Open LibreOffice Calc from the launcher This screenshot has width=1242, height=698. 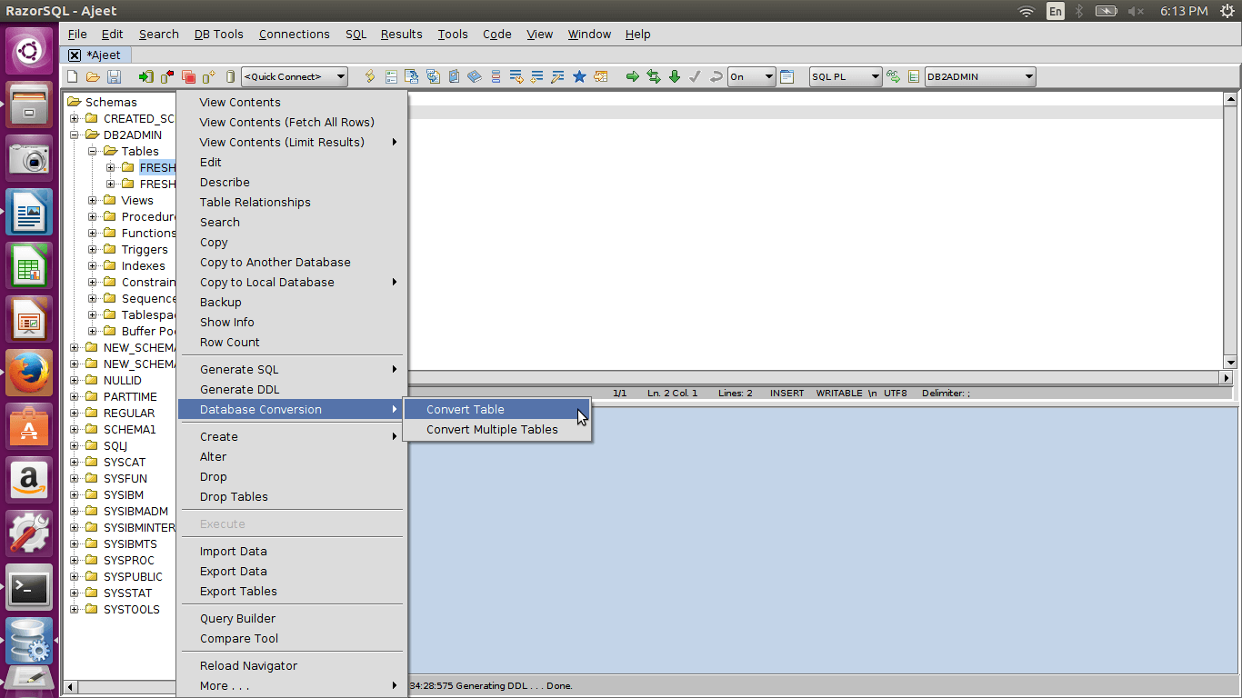[x=29, y=266]
